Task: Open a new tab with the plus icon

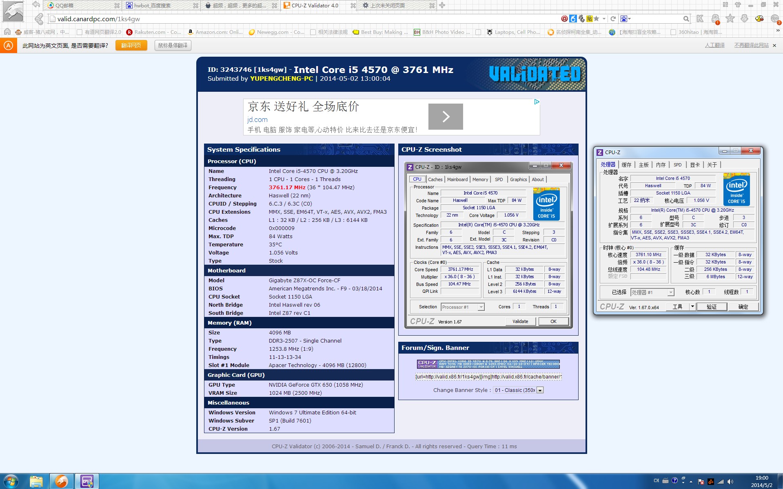Action: tap(442, 5)
